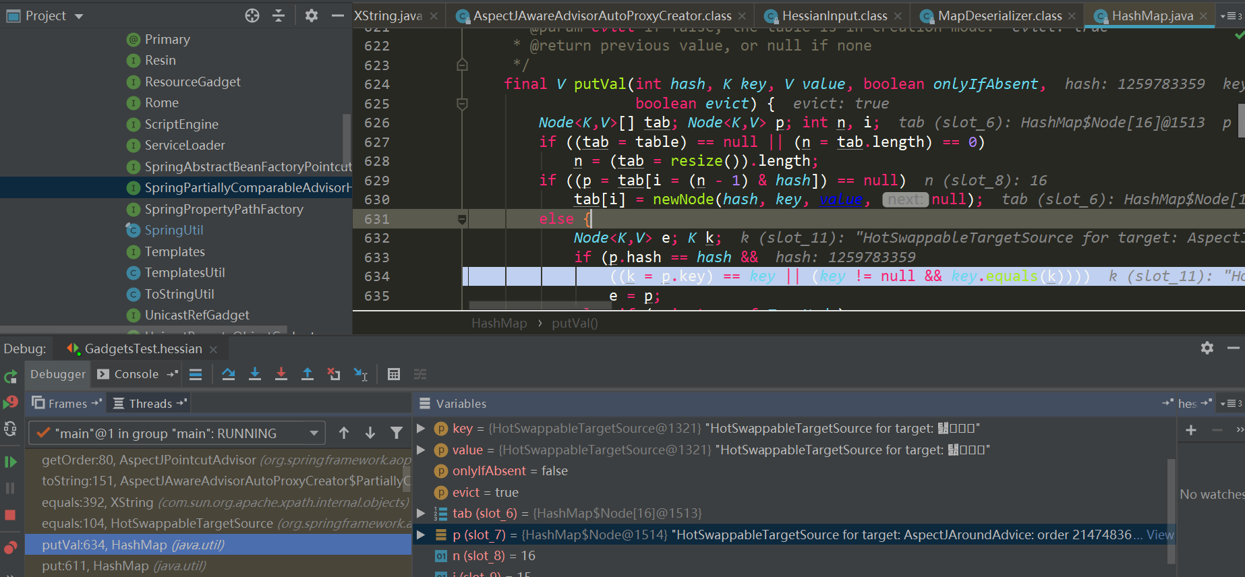Viewport: 1245px width, 577px height.
Task: Stop debugging with the red square
Action: (10, 515)
